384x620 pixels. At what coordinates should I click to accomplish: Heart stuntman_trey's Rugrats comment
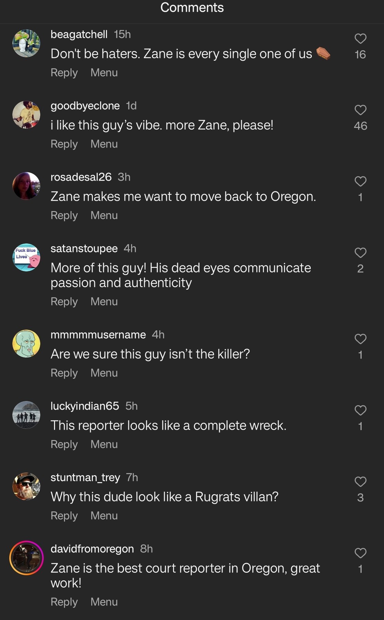tap(360, 482)
